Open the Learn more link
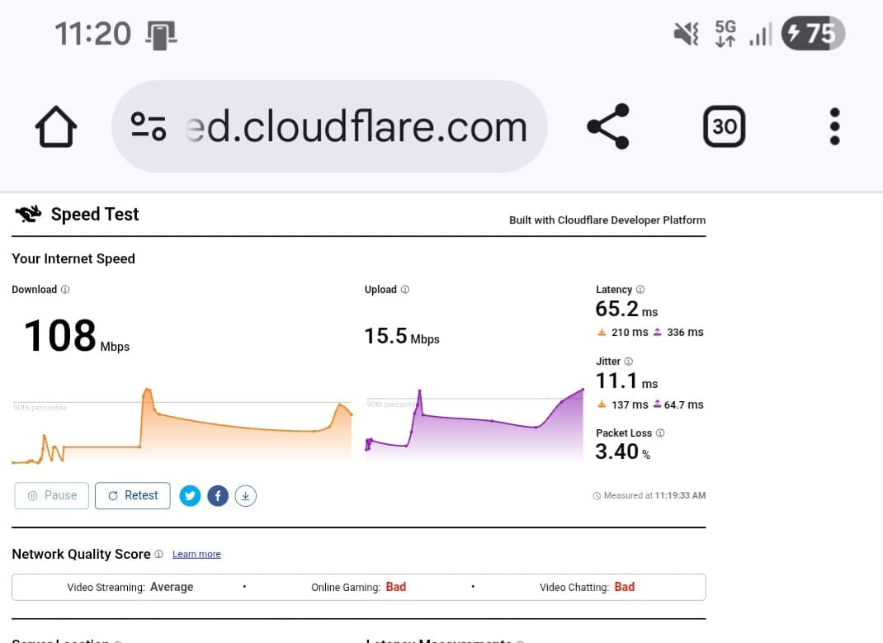The width and height of the screenshot is (883, 643). (x=196, y=555)
